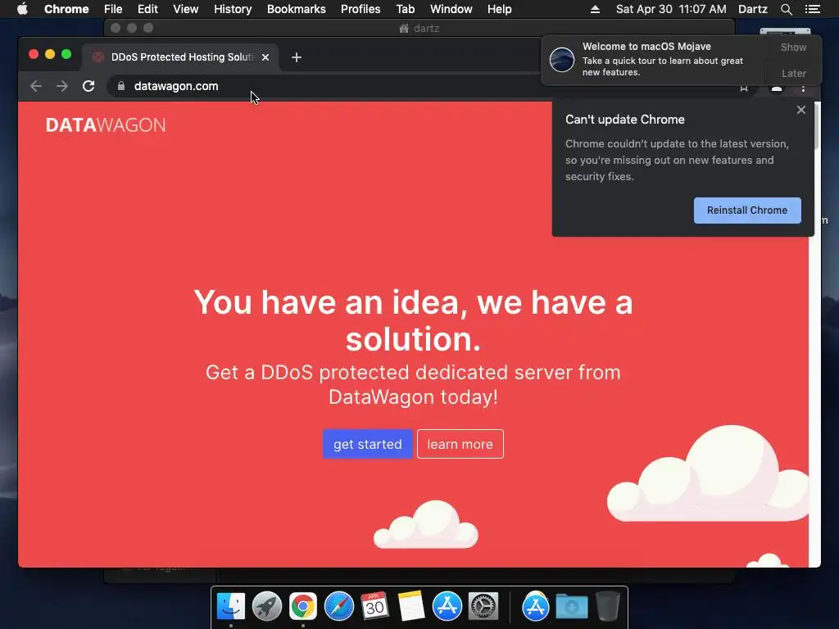
Task: Click Show on the Mojave notification
Action: 793,48
